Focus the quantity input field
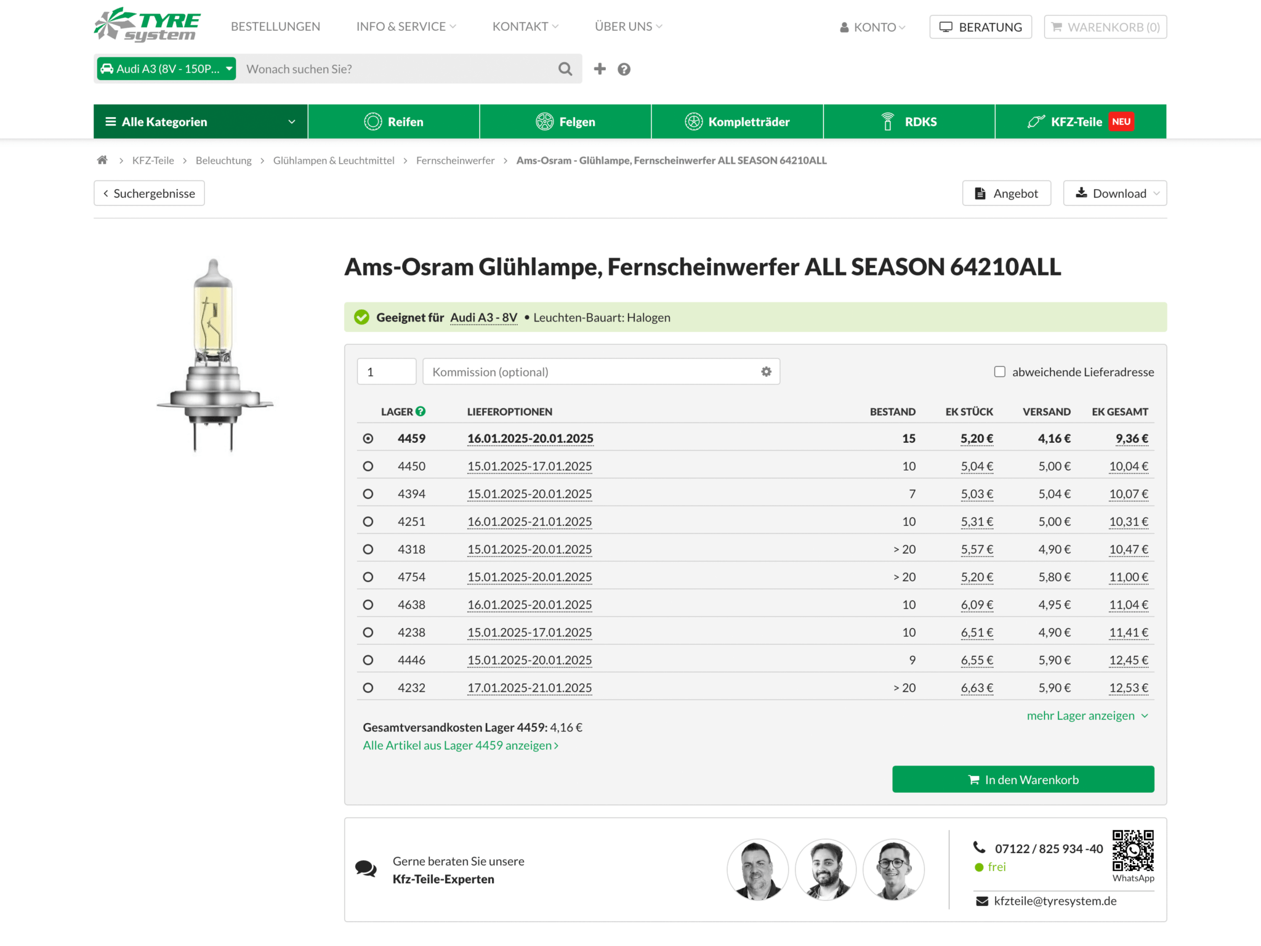1261x946 pixels. pos(387,371)
